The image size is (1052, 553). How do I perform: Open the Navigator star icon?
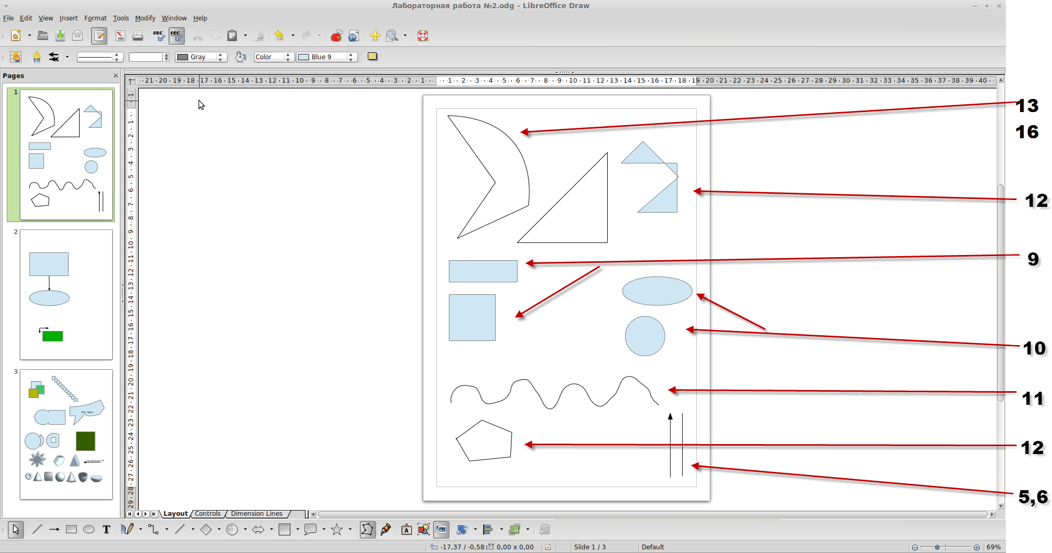click(375, 36)
